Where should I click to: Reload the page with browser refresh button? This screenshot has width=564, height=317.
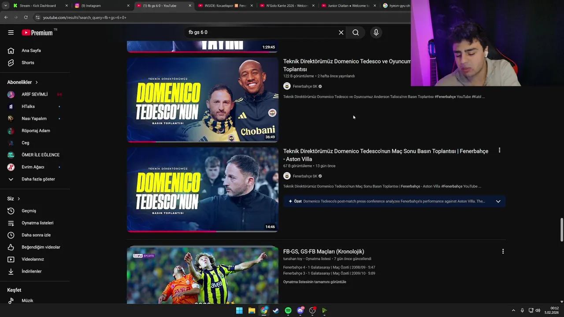(26, 17)
